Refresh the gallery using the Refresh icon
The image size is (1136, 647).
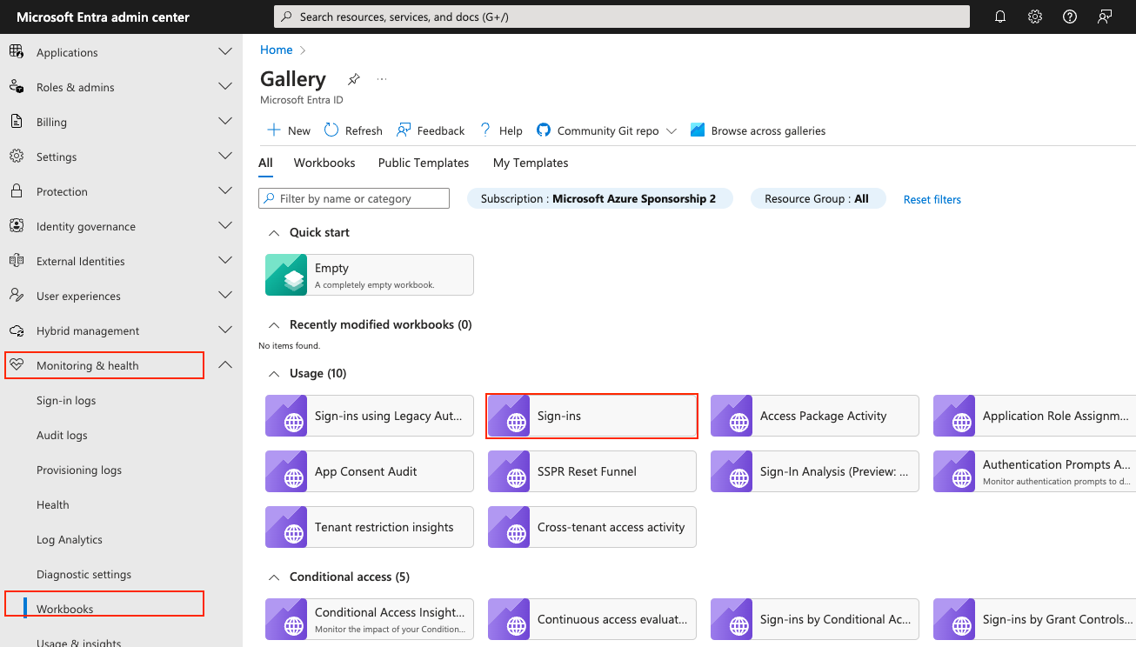coord(331,130)
